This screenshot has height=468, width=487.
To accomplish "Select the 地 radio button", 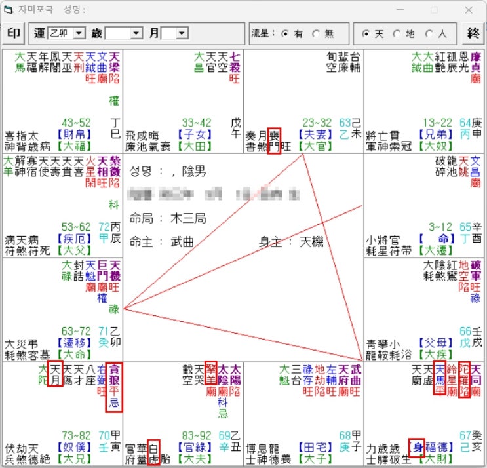I will pyautogui.click(x=397, y=33).
